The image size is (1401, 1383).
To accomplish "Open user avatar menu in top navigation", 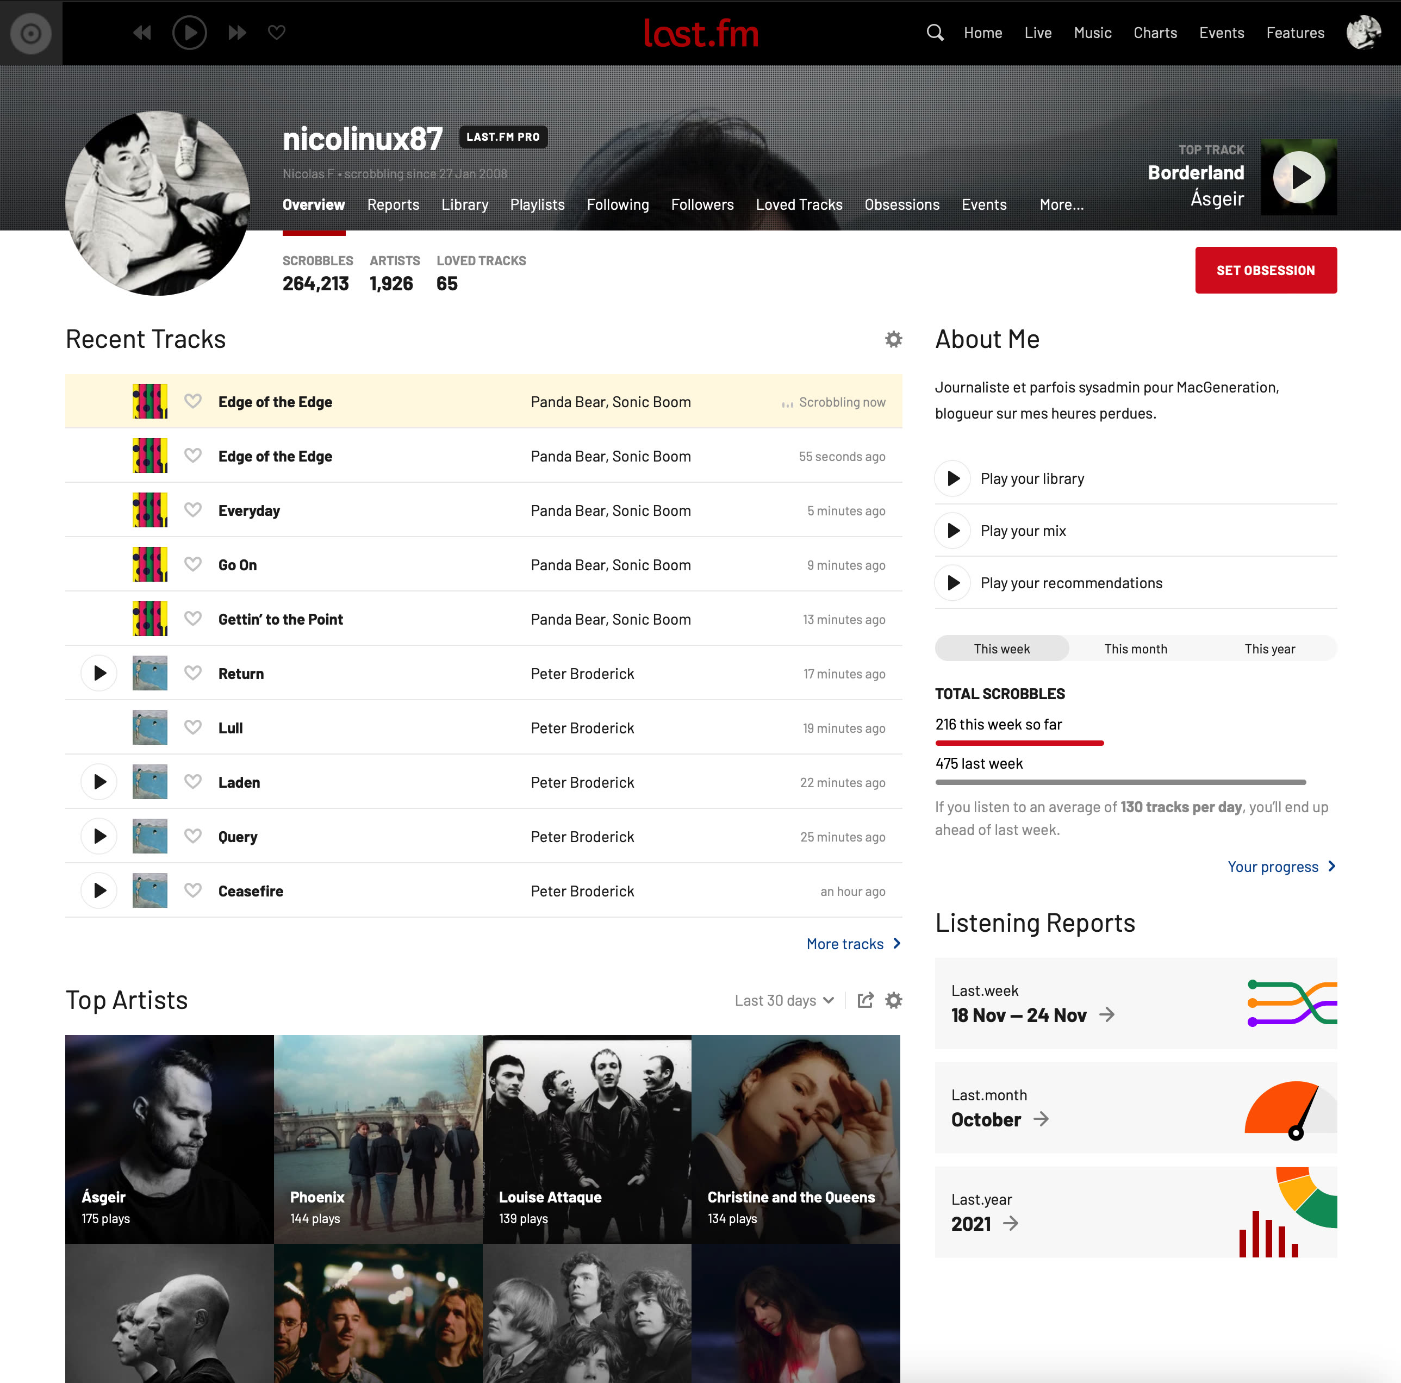I will (1363, 33).
